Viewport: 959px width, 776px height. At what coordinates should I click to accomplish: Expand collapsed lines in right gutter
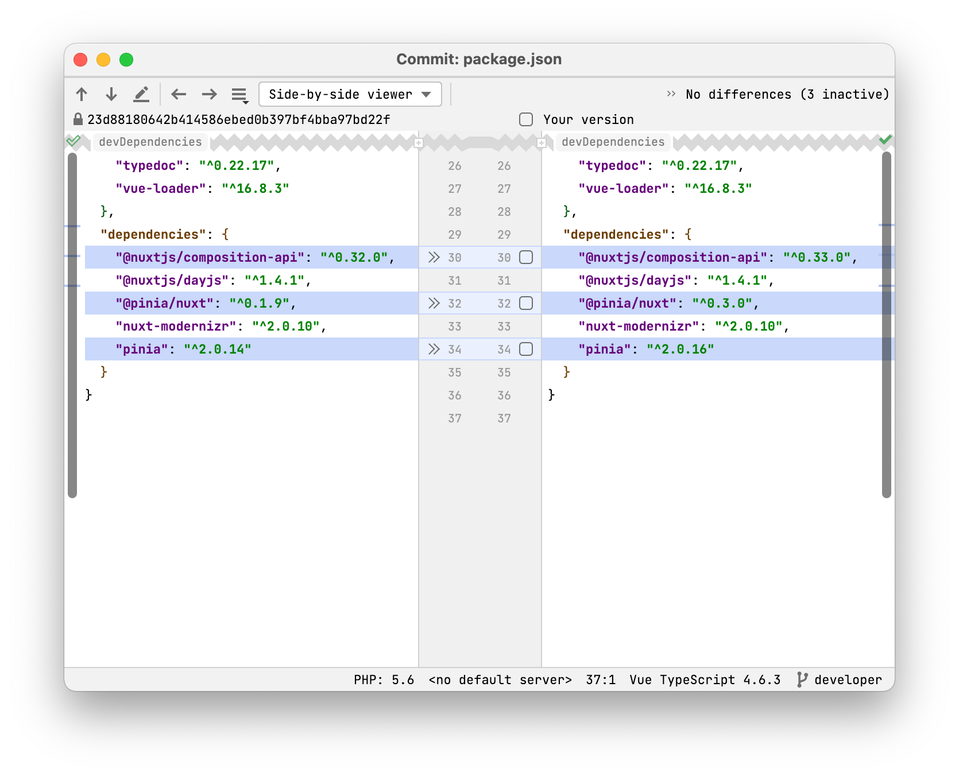point(542,143)
